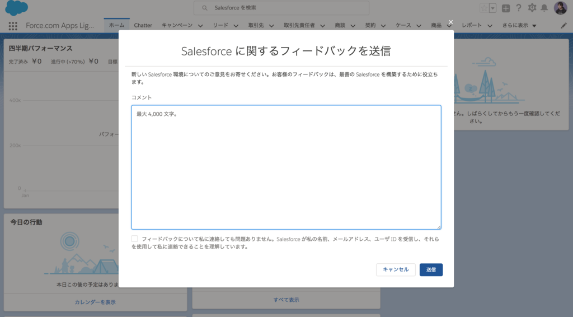
Task: Open the 商品 tab
Action: 436,25
